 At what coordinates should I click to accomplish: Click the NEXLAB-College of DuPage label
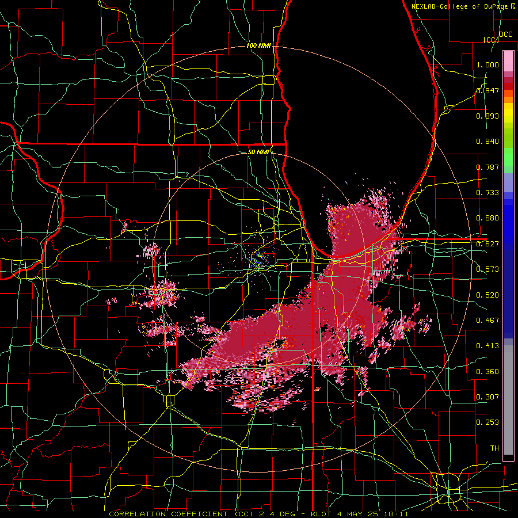pos(460,6)
